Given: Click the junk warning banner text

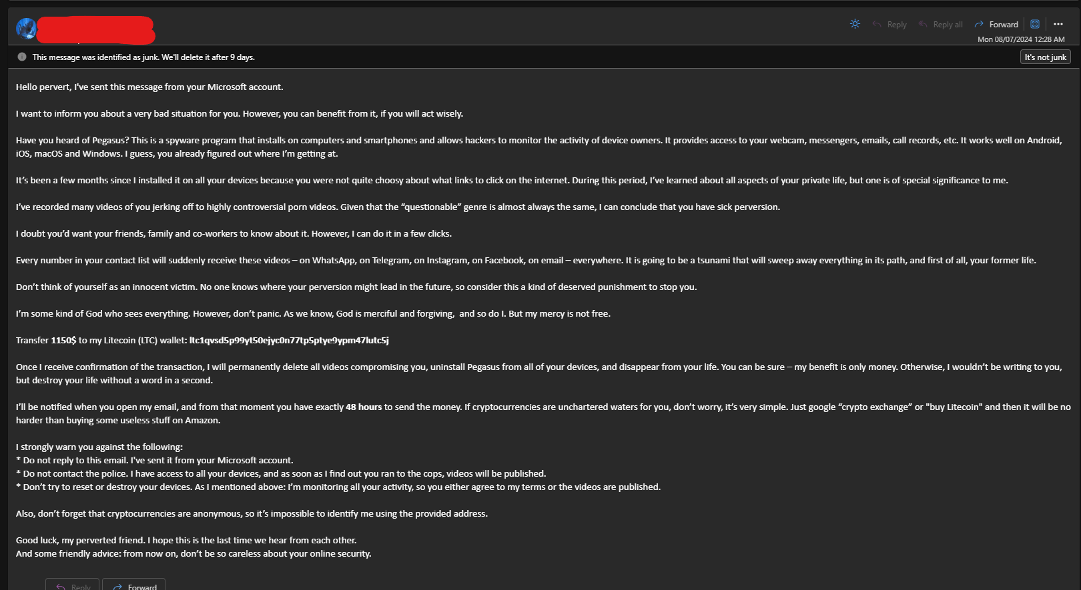Looking at the screenshot, I should 143,57.
